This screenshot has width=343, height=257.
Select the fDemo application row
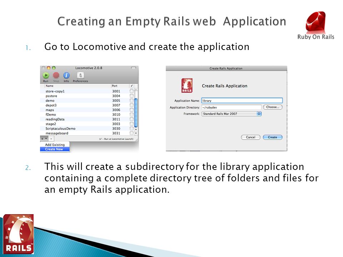(x=87, y=115)
